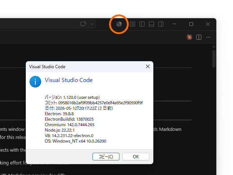Close the VS Code main window

208,24
